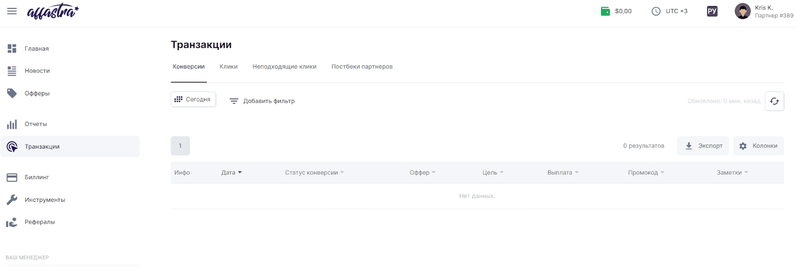Sort by Цель column
Image resolution: width=796 pixels, height=267 pixels.
493,173
